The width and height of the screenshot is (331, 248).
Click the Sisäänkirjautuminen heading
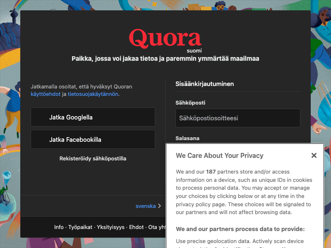point(204,84)
